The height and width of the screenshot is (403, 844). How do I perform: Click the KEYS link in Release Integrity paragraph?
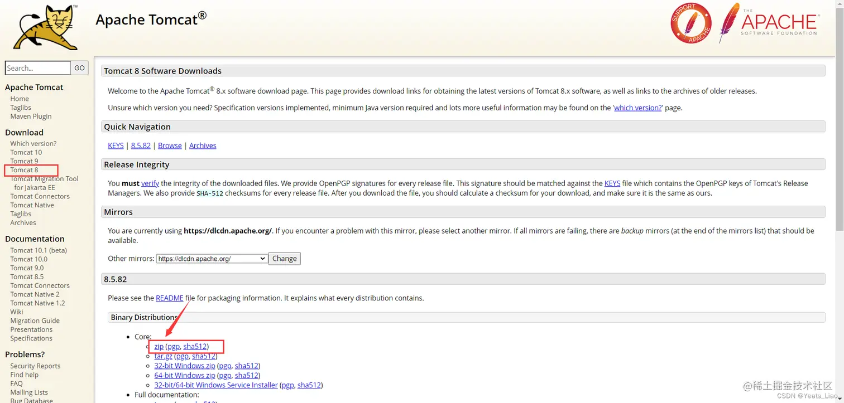[612, 183]
